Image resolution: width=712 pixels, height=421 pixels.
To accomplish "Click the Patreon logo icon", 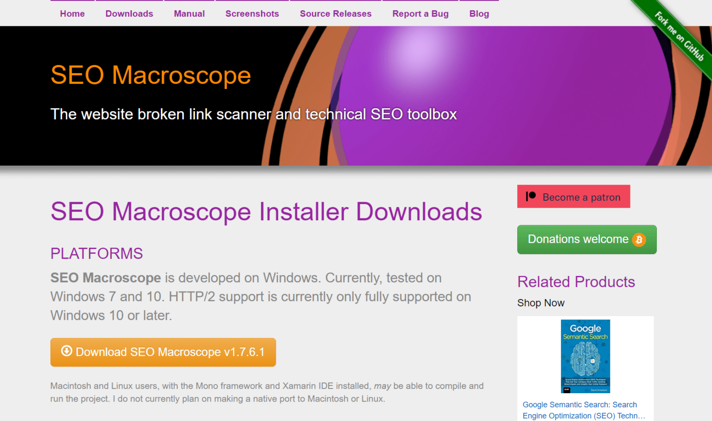I will [x=531, y=196].
